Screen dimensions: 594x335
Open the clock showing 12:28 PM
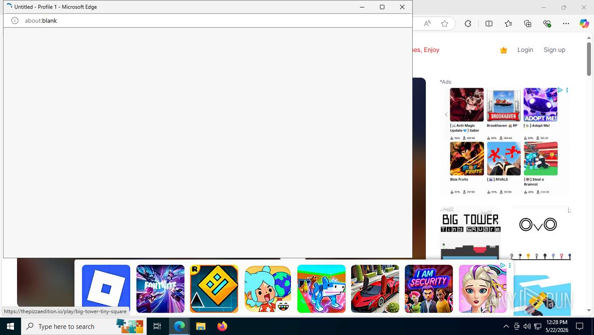point(556,326)
